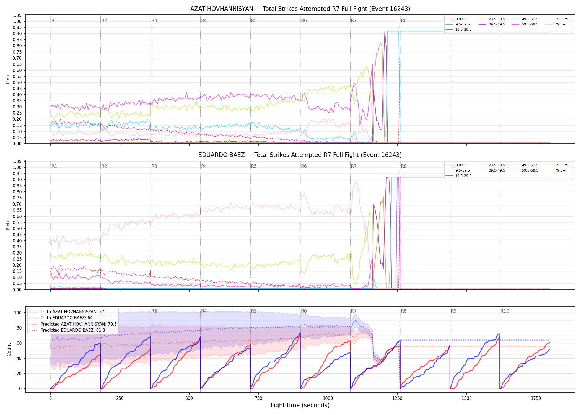This screenshot has height=415, width=581.
Task: Click the 69.5-79.5 legend entry in top chart
Action: pyautogui.click(x=558, y=19)
